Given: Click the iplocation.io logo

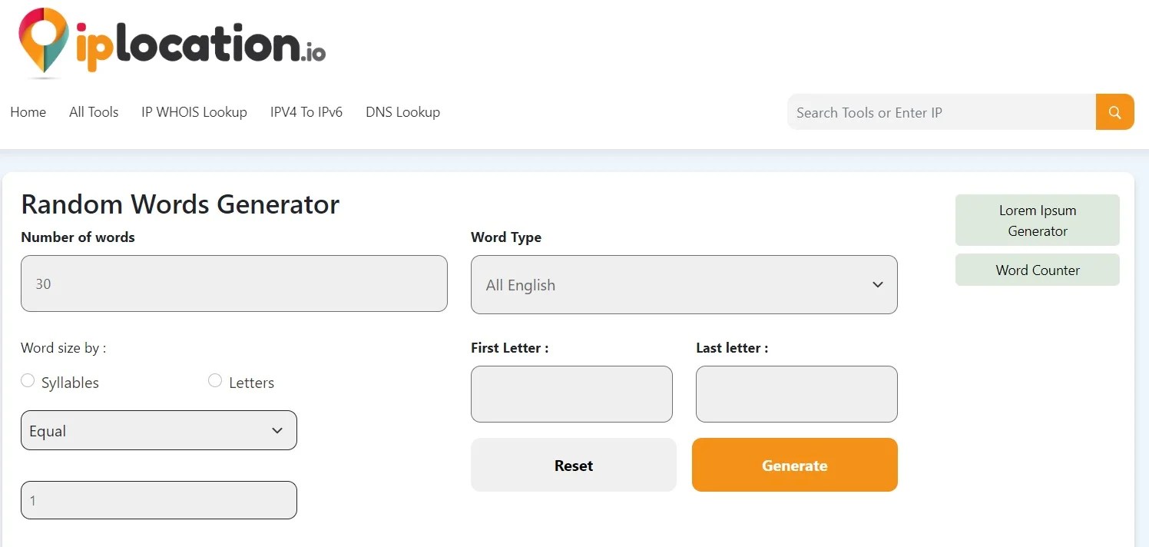Looking at the screenshot, I should pos(171,42).
